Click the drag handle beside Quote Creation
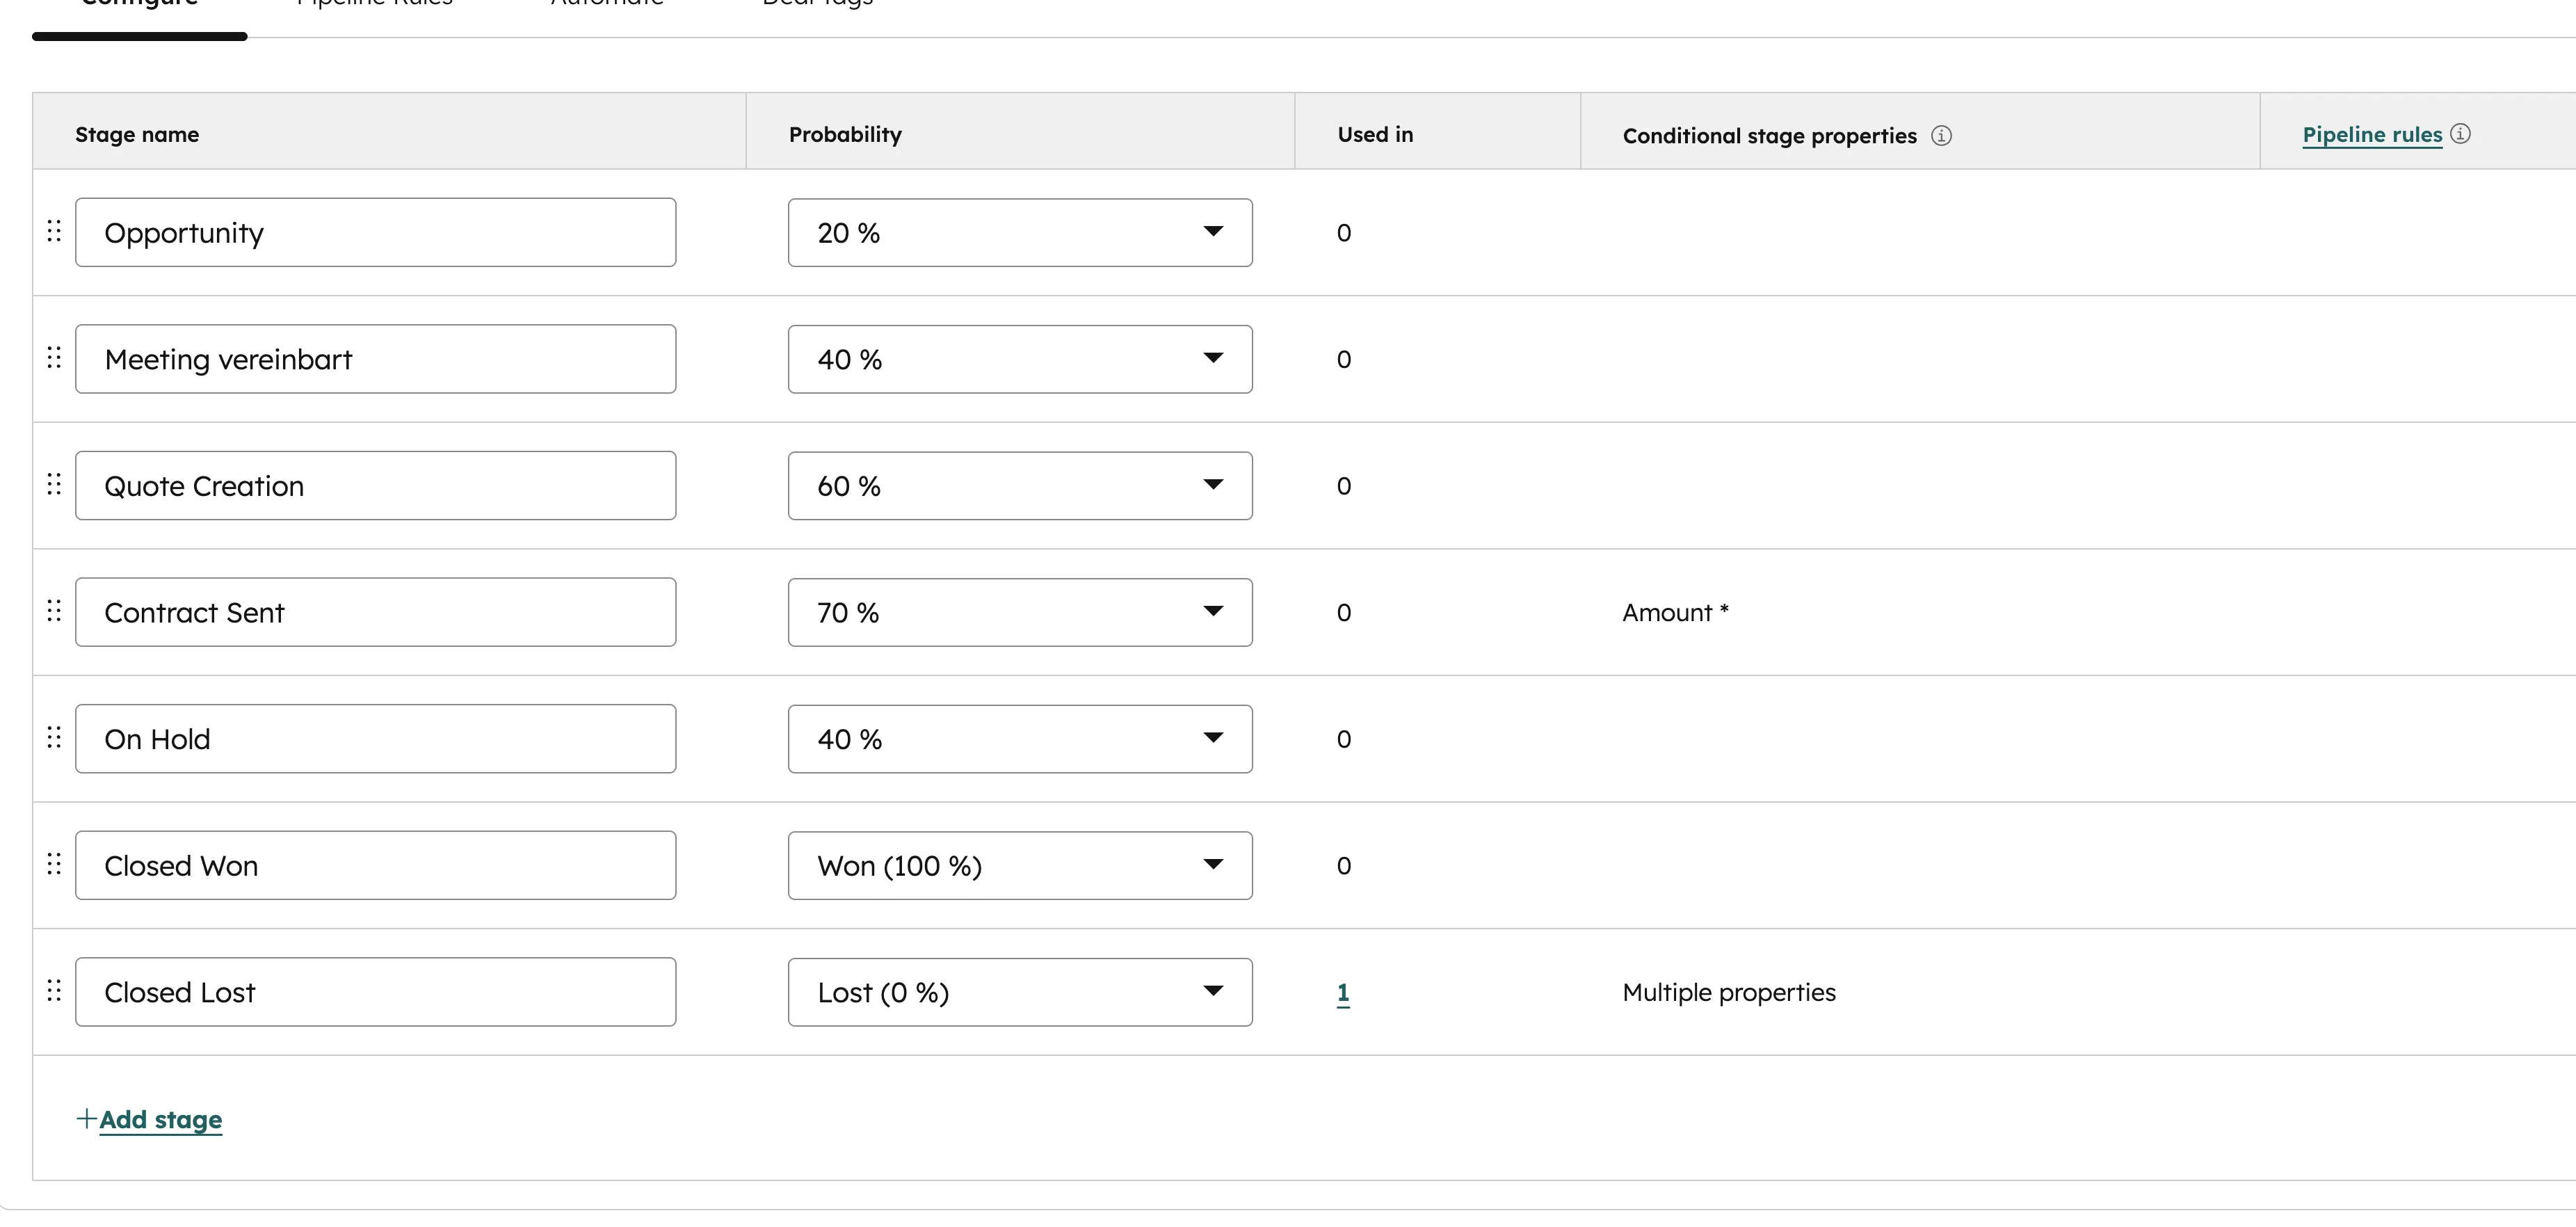This screenshot has height=1227, width=2576. coord(55,485)
